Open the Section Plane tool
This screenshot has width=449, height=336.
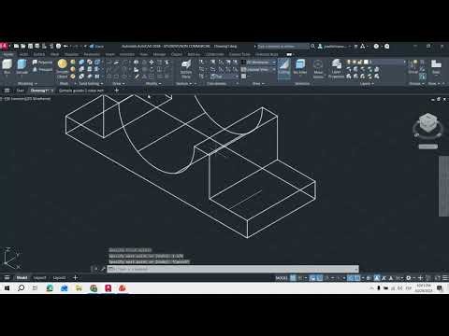(186, 69)
